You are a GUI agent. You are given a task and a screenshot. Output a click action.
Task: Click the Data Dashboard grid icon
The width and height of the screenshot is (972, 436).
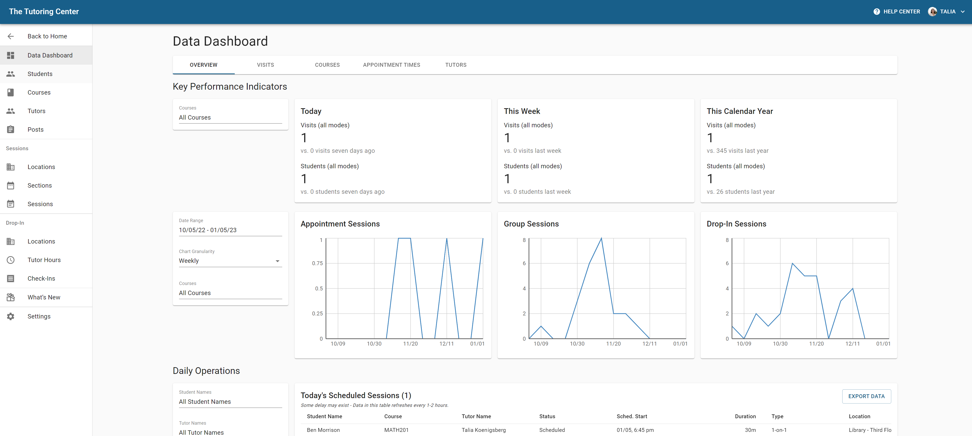pos(11,55)
